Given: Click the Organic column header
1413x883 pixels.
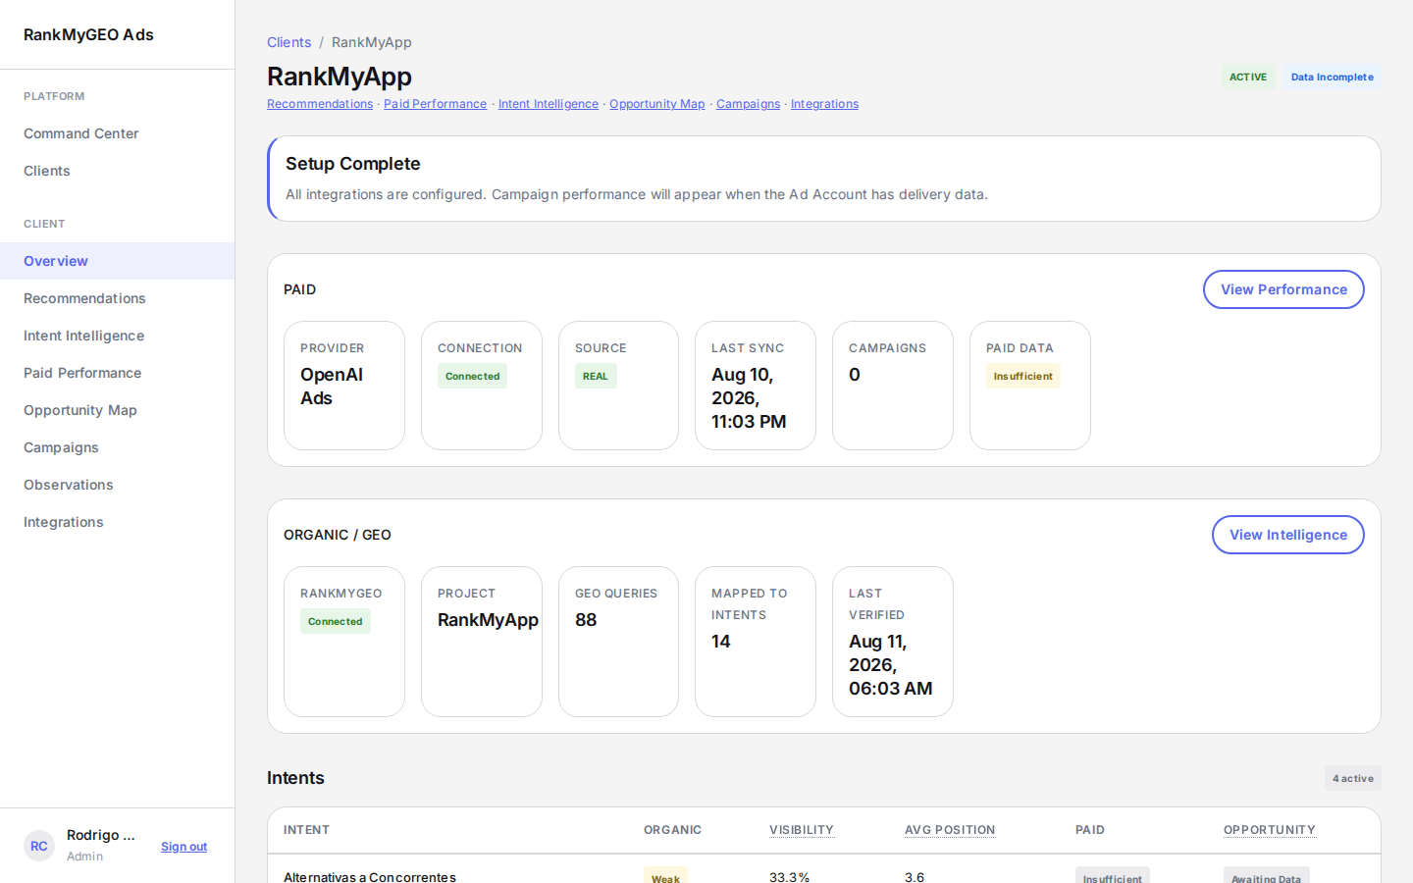Looking at the screenshot, I should 672,830.
